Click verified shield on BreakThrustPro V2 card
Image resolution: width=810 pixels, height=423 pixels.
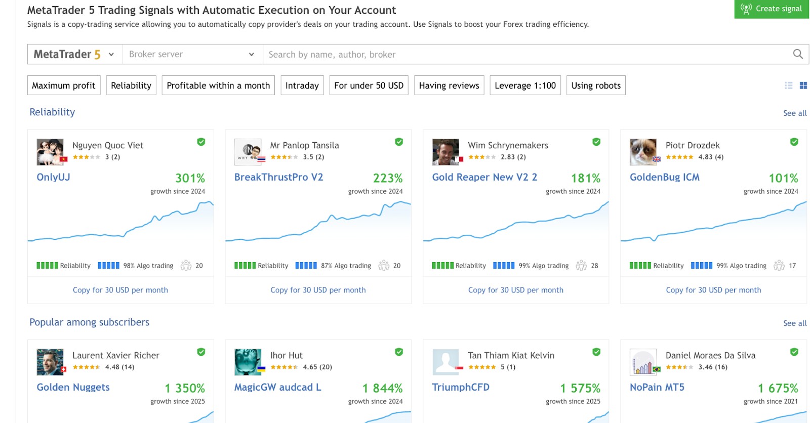pyautogui.click(x=399, y=142)
